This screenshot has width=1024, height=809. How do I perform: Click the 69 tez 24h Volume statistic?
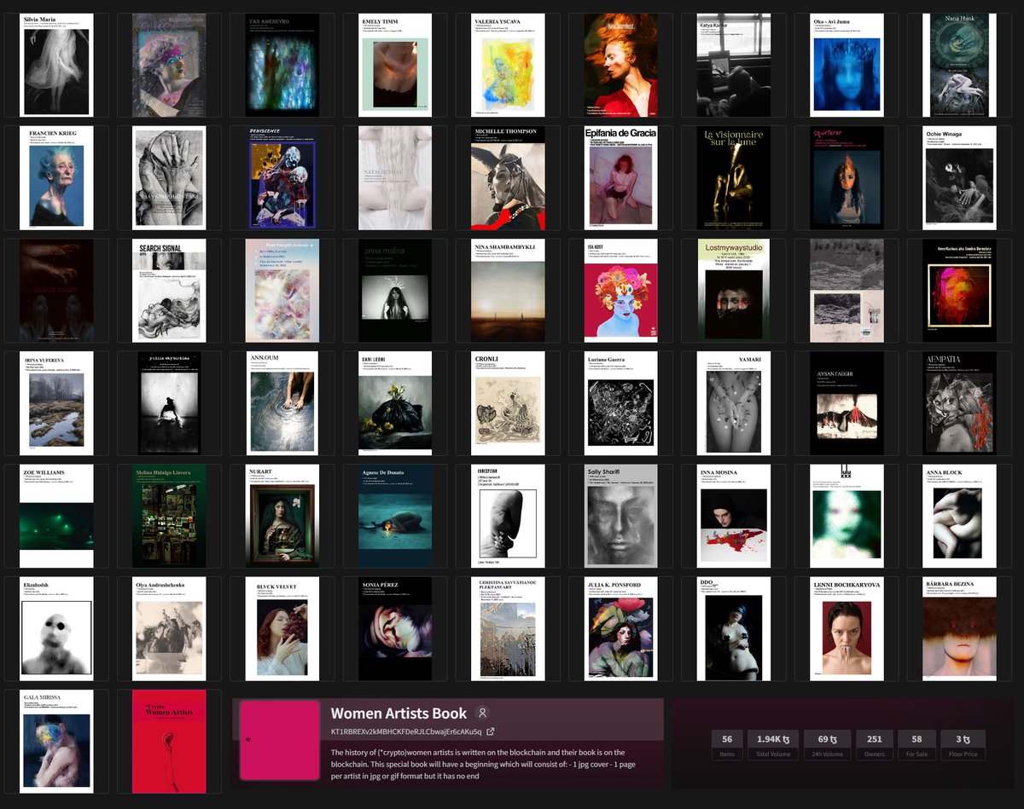pyautogui.click(x=829, y=744)
